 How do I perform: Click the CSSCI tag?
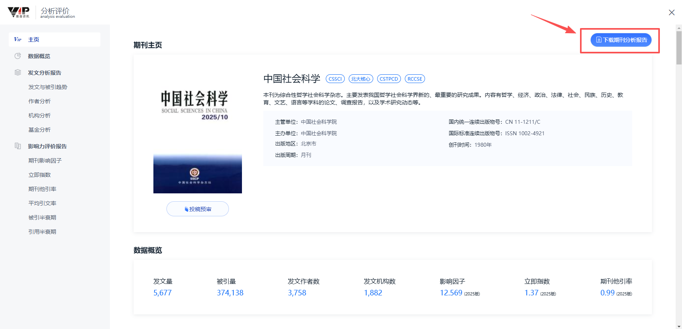pyautogui.click(x=335, y=79)
